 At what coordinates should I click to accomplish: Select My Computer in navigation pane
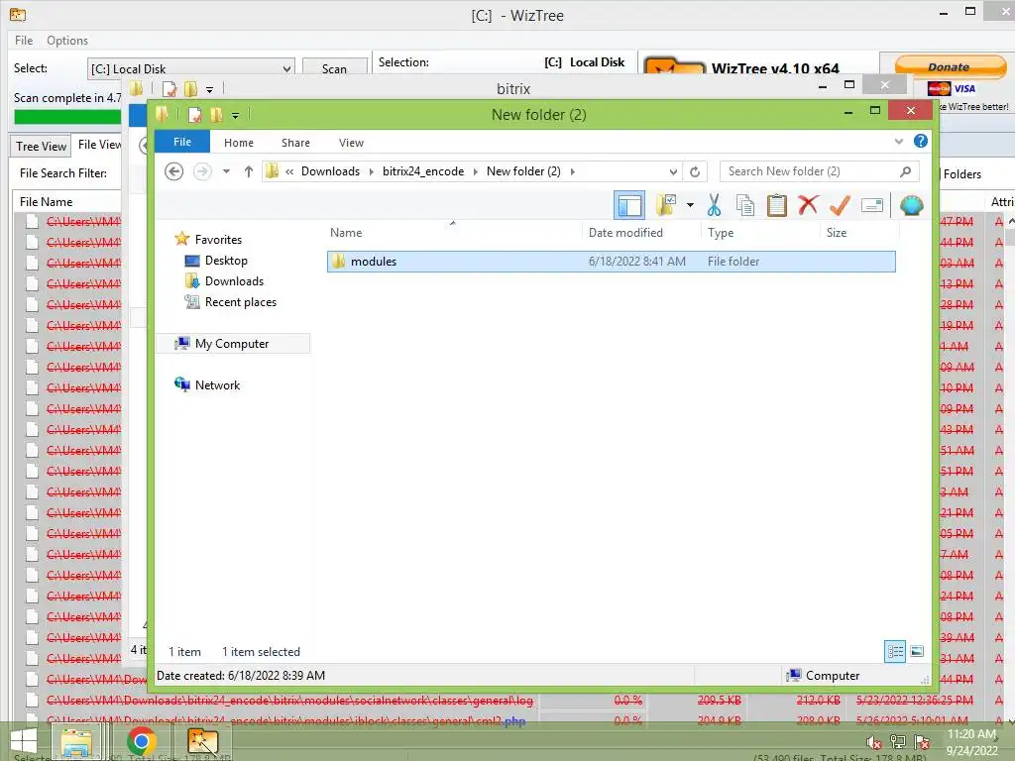pos(232,344)
